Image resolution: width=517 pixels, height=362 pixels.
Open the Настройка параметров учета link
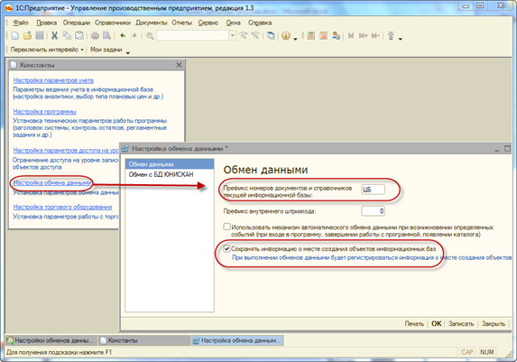tap(53, 80)
